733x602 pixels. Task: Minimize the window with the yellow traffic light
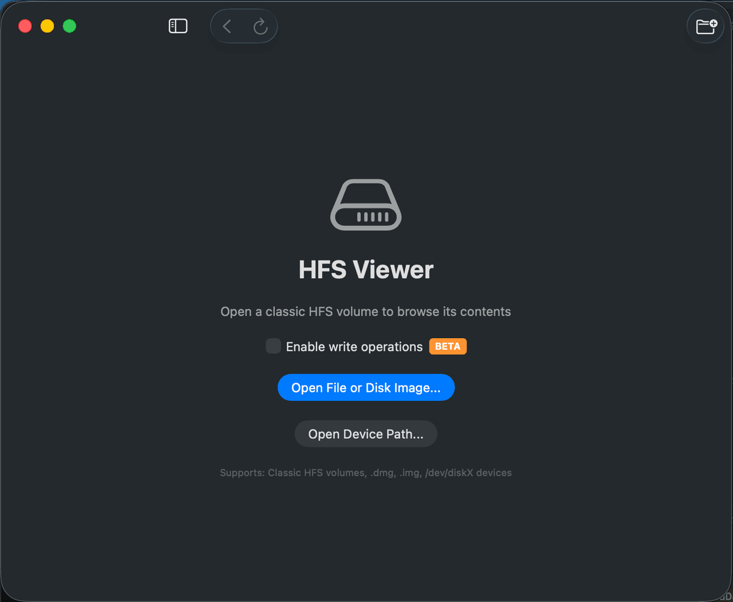[x=47, y=26]
